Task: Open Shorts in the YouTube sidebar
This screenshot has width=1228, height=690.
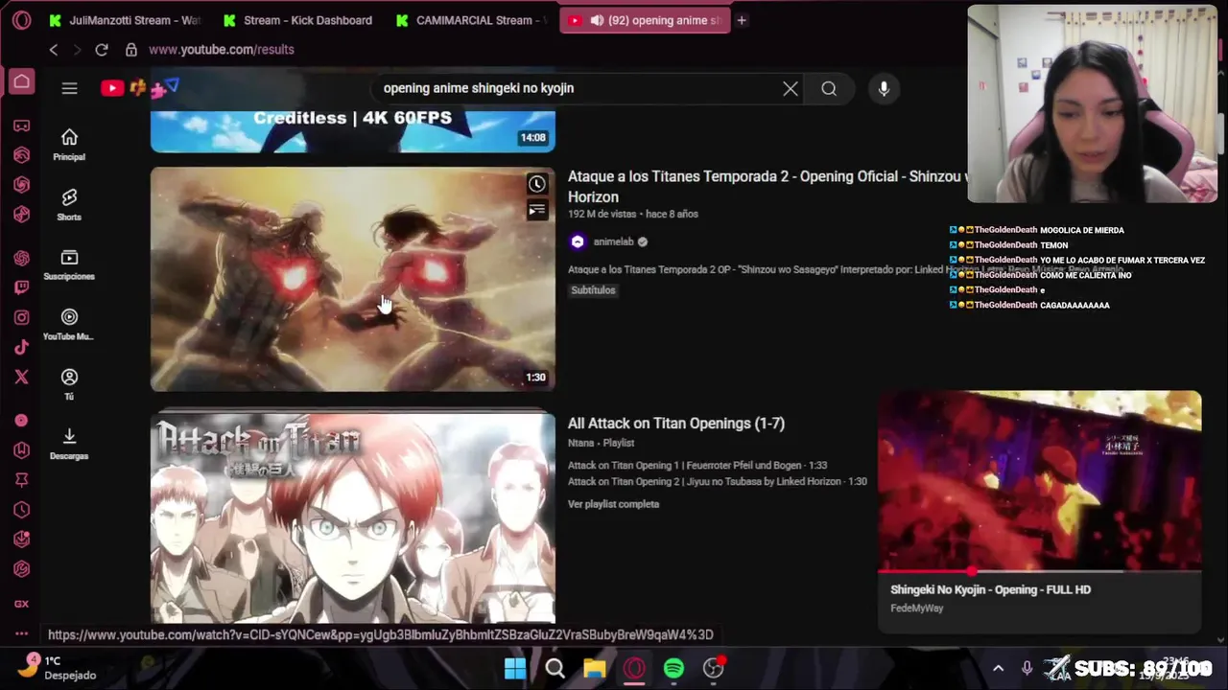Action: (x=69, y=205)
